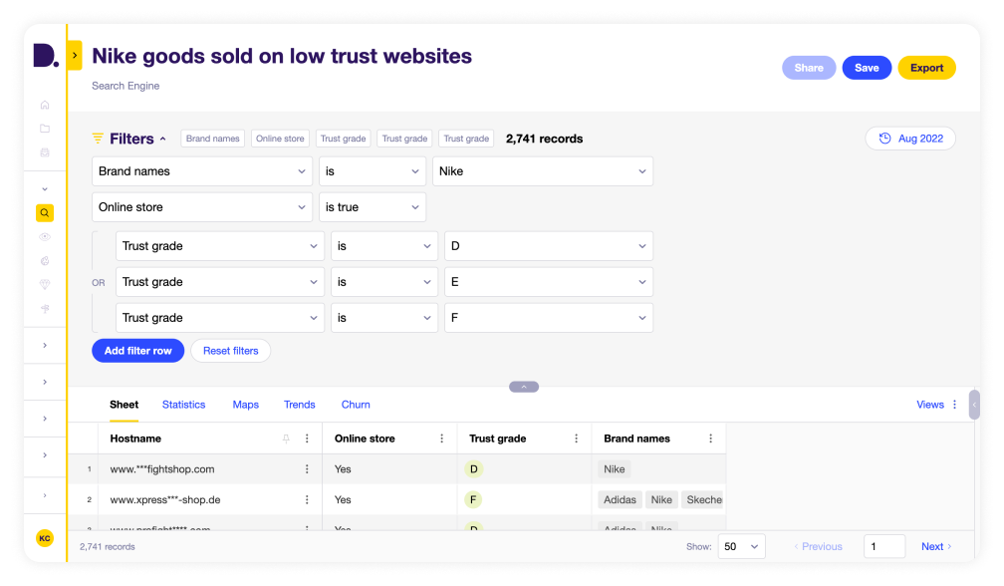Click the clock icon in Aug 2022 button
Viewport: 1004px width, 586px height.
884,139
